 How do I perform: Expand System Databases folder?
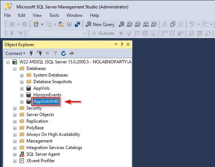pyautogui.click(x=22, y=75)
